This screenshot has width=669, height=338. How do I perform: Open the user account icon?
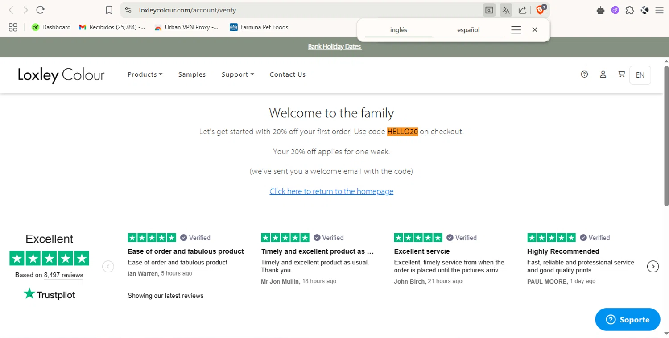point(603,74)
